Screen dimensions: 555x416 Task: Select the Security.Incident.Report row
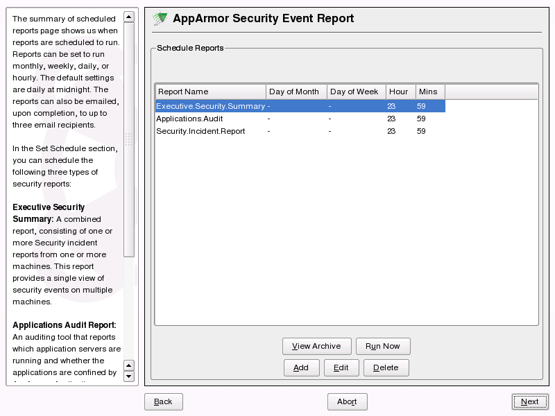coord(300,131)
